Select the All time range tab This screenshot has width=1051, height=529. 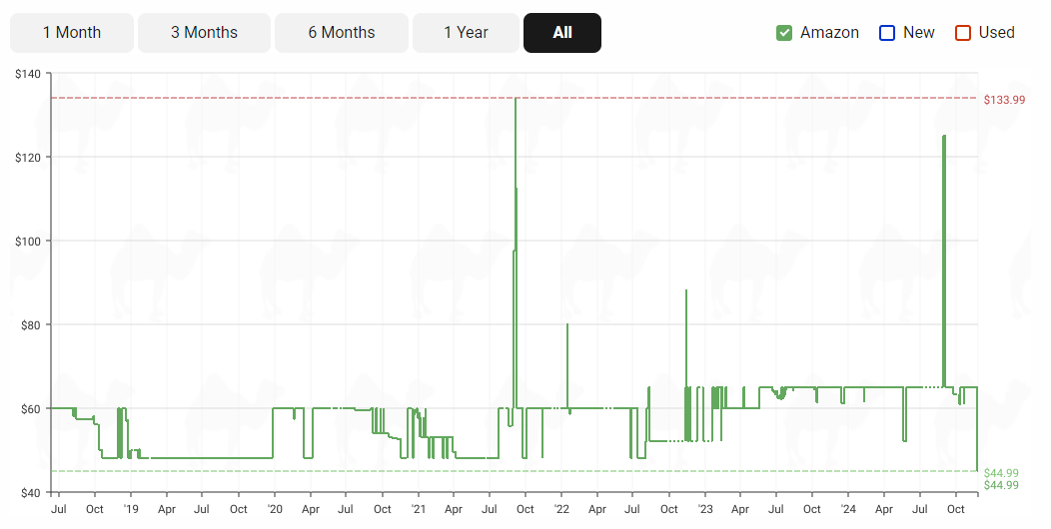562,33
